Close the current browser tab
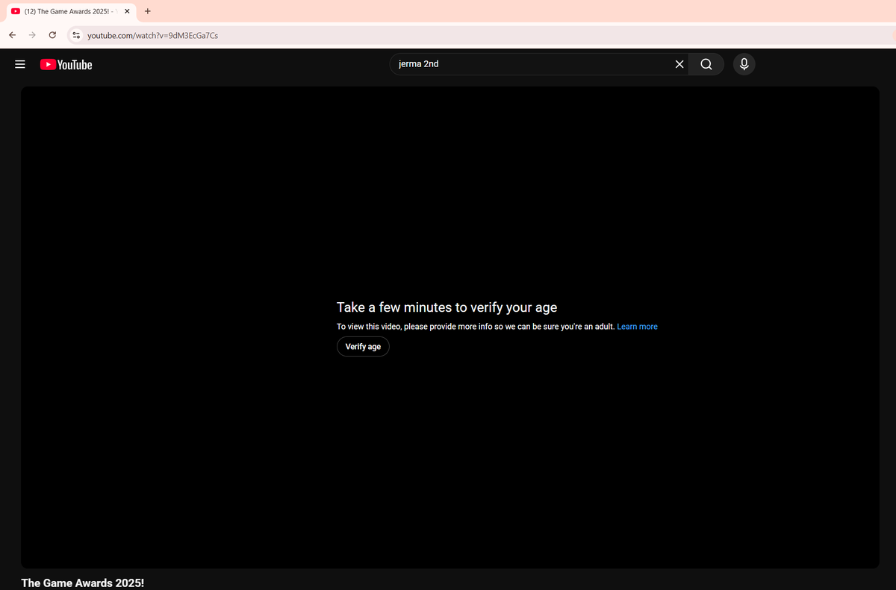The width and height of the screenshot is (896, 590). coord(127,11)
